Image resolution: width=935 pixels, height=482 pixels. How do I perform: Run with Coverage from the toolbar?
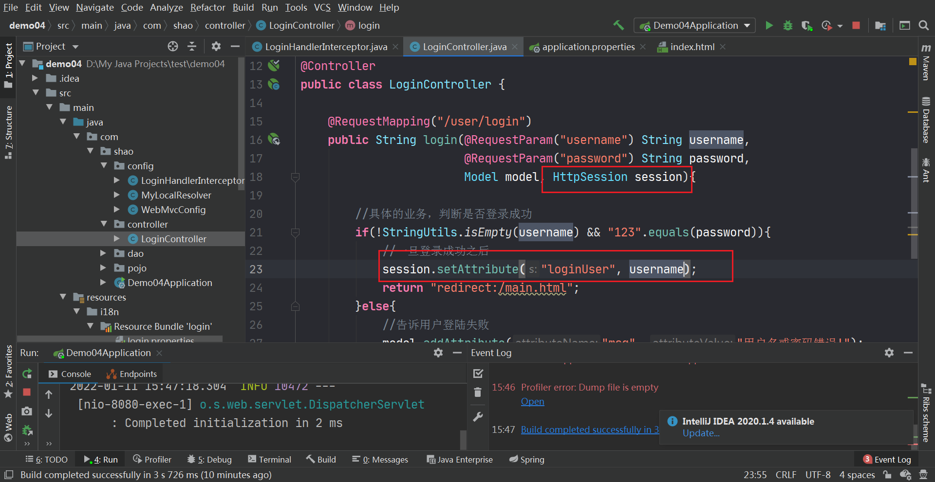tap(807, 25)
